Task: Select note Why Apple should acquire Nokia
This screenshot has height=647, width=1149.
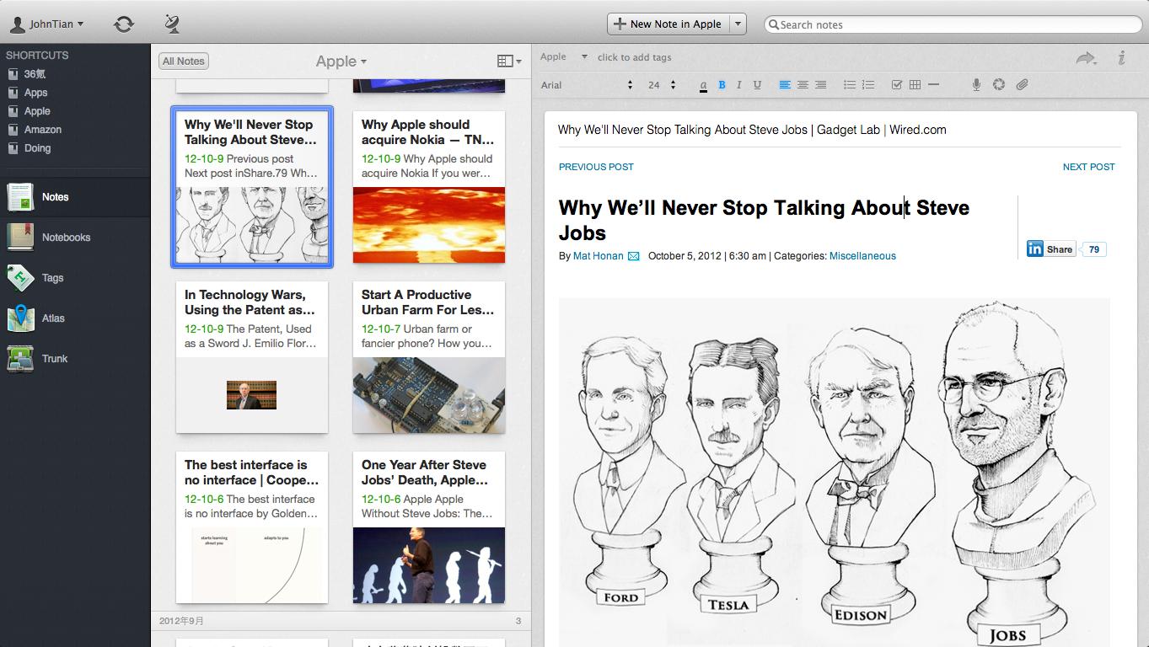Action: click(429, 187)
